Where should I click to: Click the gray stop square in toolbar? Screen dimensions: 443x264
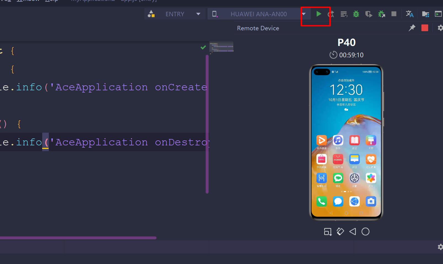tap(394, 14)
